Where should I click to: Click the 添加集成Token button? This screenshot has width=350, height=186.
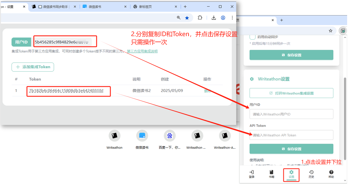pos(33,67)
